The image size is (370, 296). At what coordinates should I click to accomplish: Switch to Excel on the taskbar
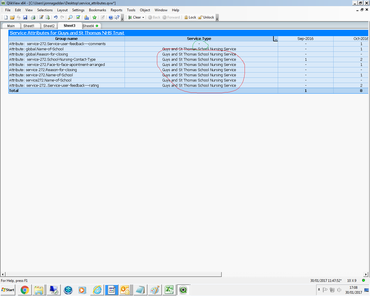[169, 290]
